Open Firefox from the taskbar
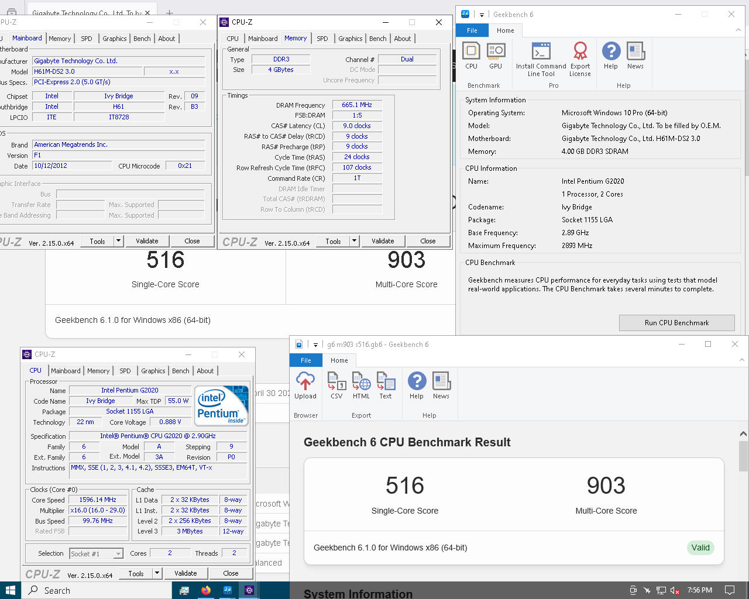The width and height of the screenshot is (749, 599). (x=205, y=590)
